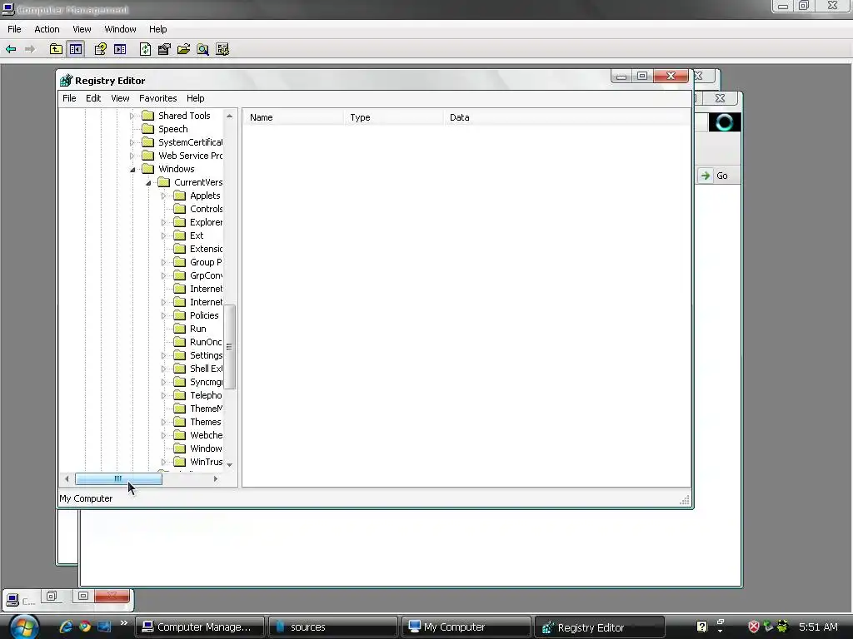Image resolution: width=853 pixels, height=639 pixels.
Task: Click the Data column header
Action: point(566,117)
